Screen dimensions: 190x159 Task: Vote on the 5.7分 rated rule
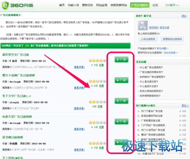tap(101, 148)
